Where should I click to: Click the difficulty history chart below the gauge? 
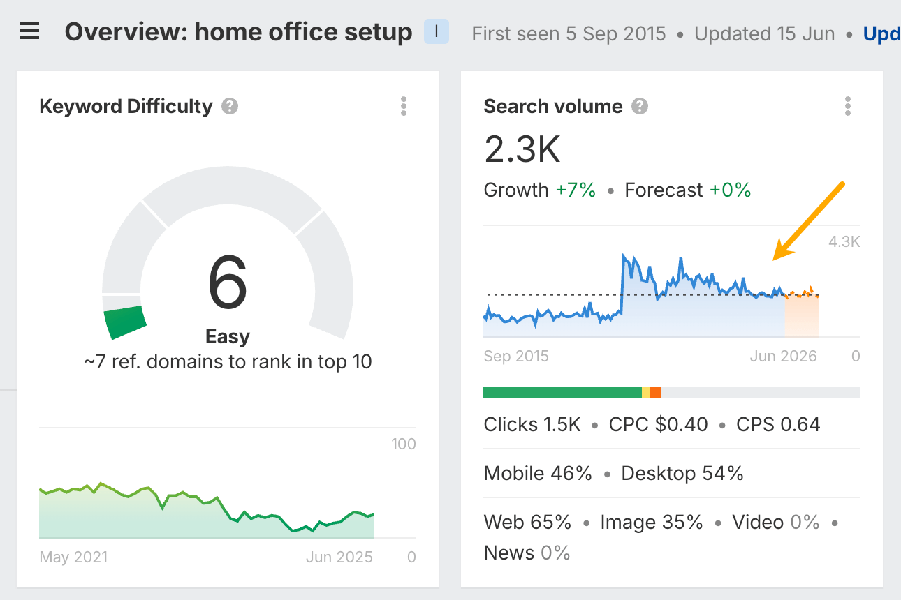tap(206, 509)
